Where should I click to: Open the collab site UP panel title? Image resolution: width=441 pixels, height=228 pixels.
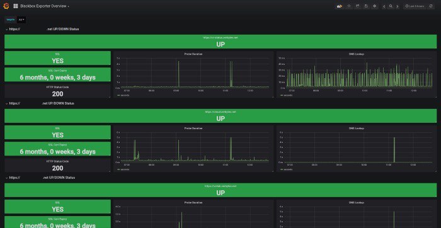coord(220,186)
